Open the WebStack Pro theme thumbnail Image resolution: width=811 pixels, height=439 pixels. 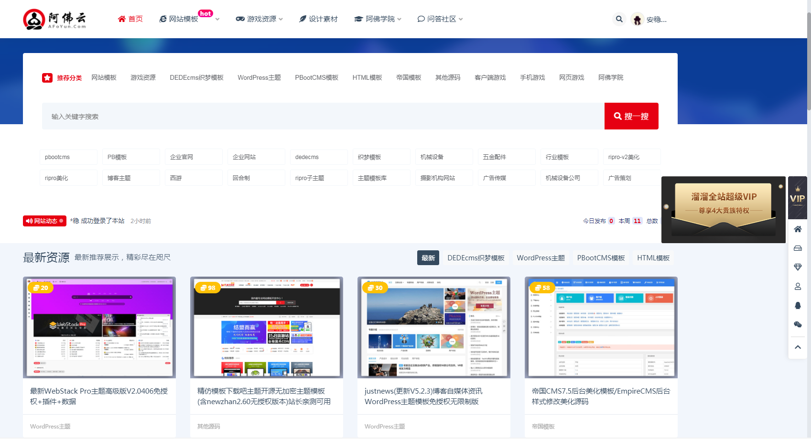[x=99, y=327]
